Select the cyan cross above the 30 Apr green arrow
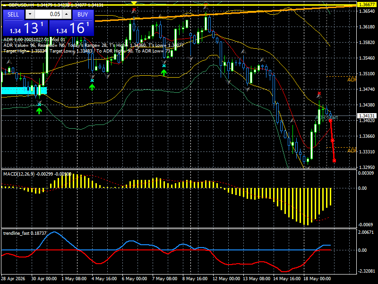378x284 pixels. [39, 104]
